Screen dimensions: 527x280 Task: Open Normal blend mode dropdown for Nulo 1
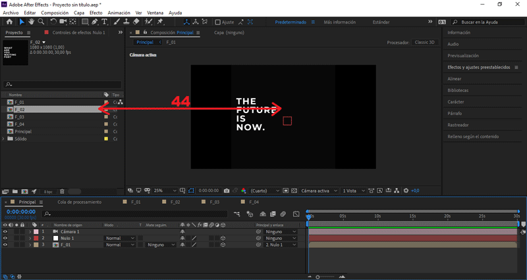point(120,238)
